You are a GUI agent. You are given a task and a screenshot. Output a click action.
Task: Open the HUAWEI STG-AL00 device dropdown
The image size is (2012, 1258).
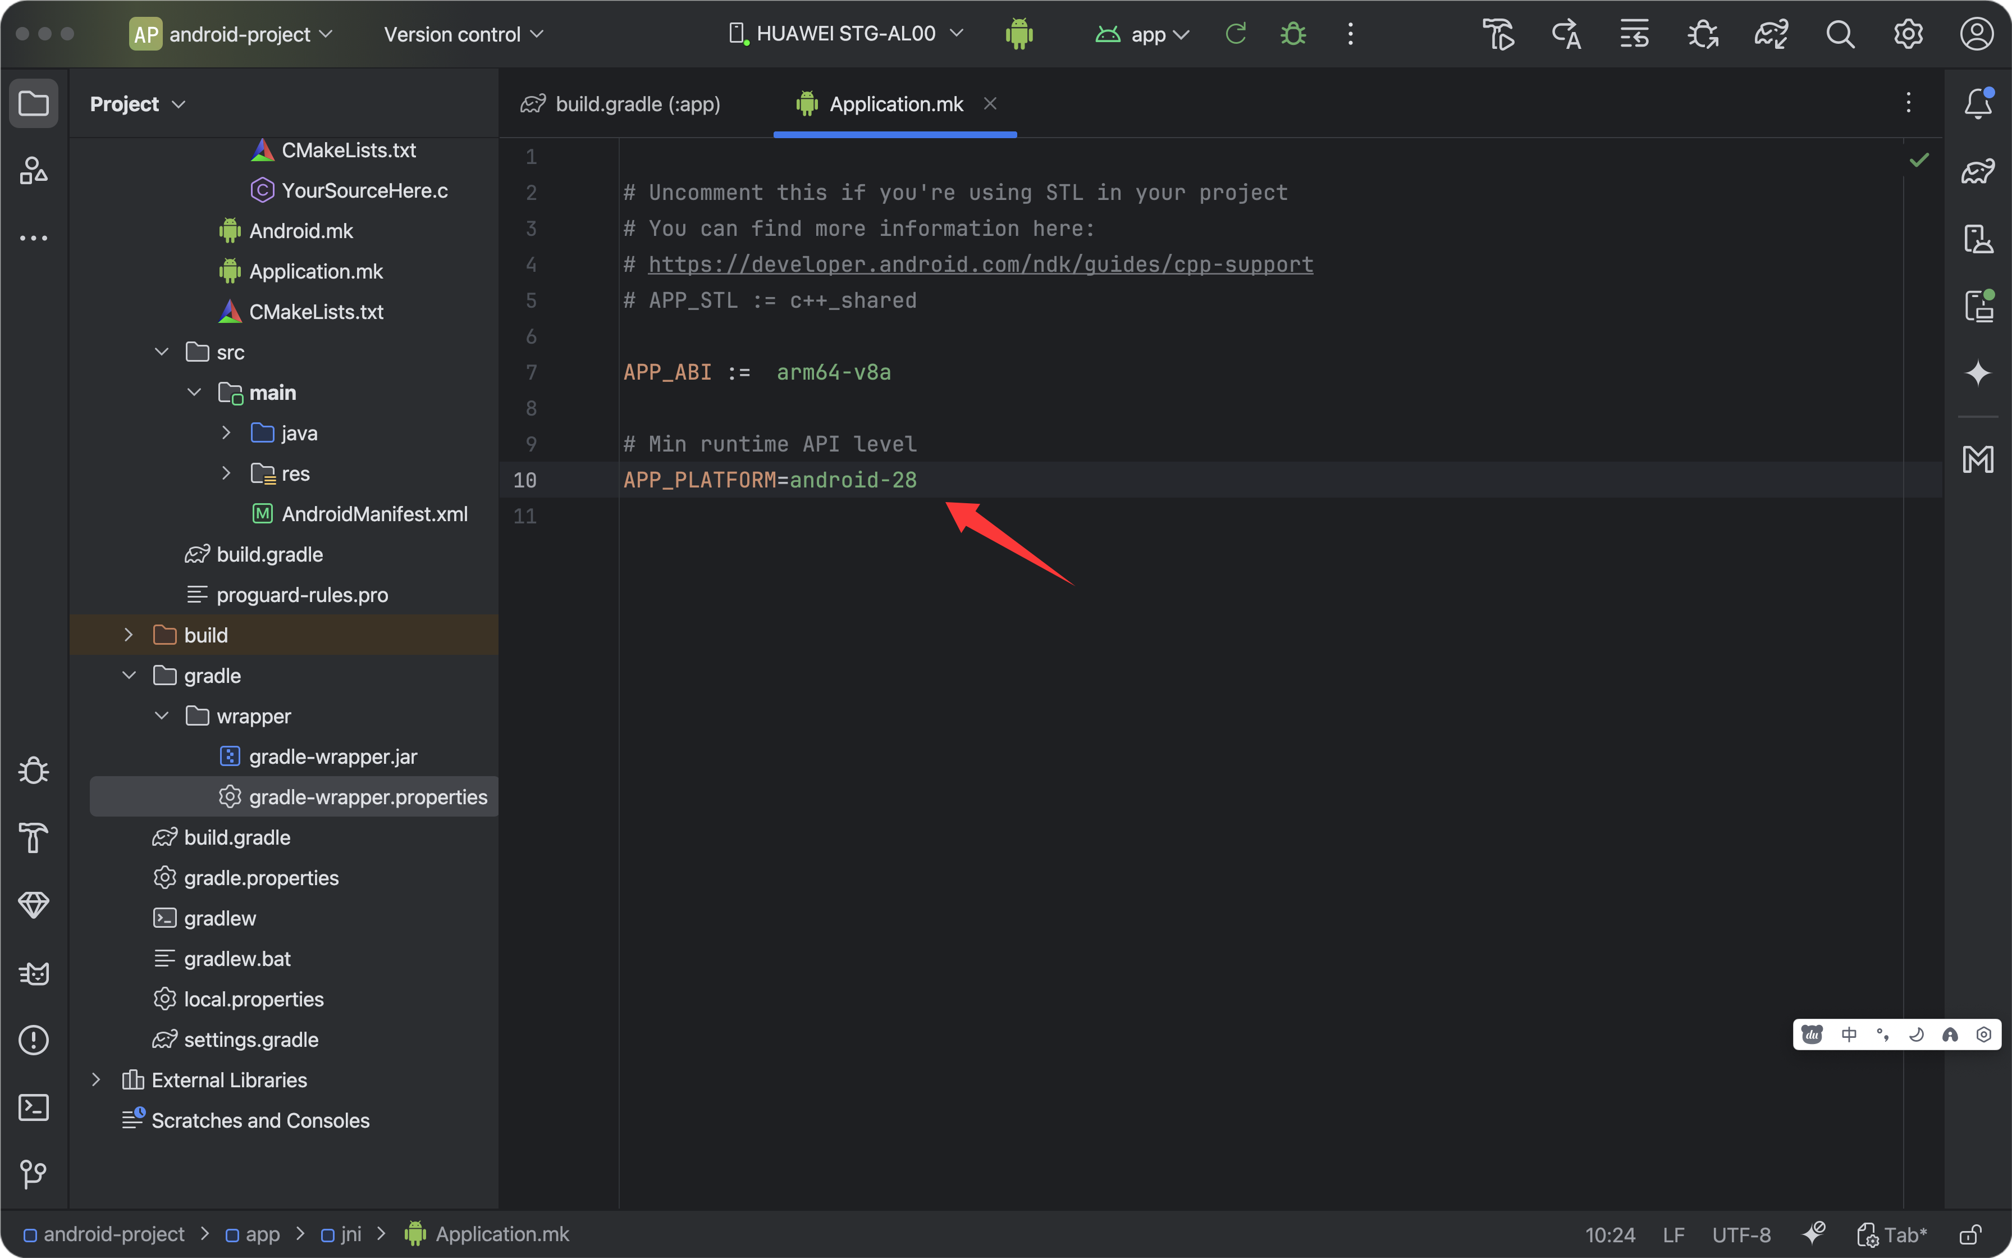(x=845, y=34)
